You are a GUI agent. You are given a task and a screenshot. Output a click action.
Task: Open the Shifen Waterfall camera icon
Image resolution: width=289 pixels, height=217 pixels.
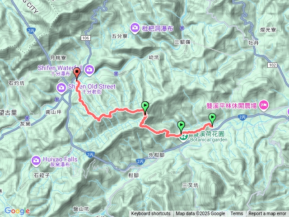coord(89,70)
